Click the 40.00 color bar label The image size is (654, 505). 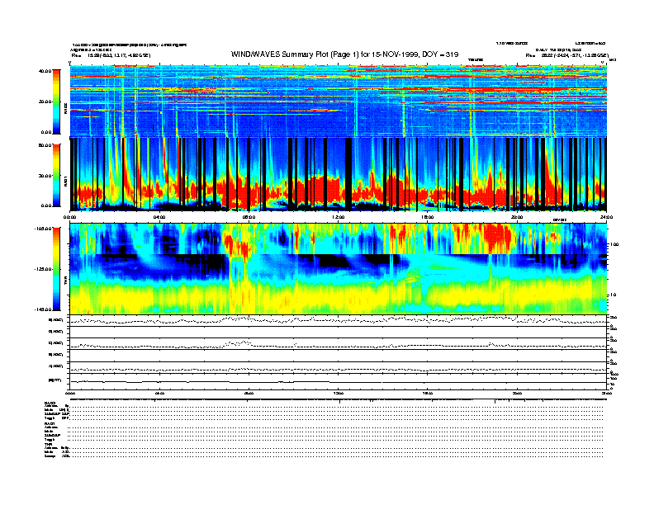coord(45,71)
